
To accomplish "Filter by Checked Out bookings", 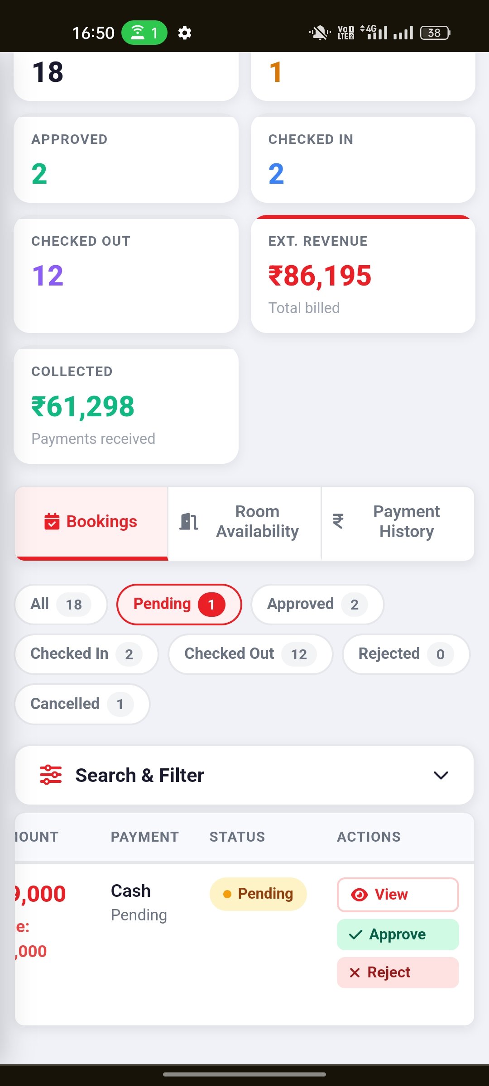I will 250,654.
